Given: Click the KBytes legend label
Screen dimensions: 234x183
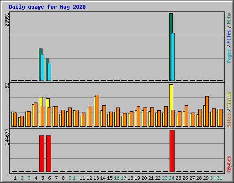Looking at the screenshot, I should click(x=229, y=164).
